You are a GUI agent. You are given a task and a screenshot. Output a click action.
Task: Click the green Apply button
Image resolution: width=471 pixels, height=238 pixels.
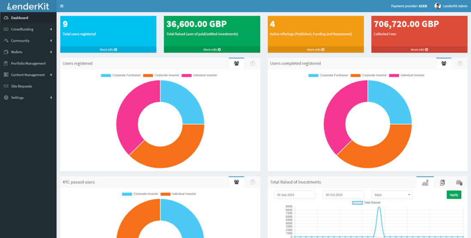click(454, 195)
